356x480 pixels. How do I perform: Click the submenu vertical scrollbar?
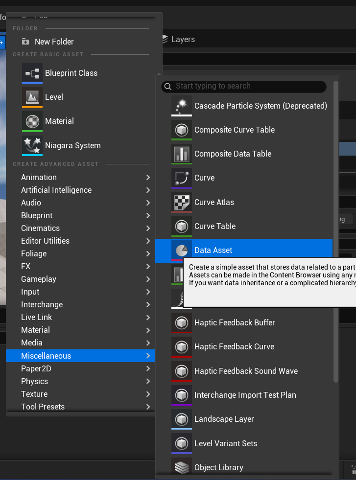(x=336, y=231)
